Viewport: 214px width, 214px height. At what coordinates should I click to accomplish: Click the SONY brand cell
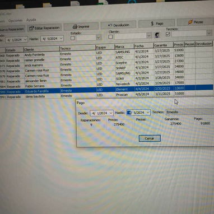point(124,78)
